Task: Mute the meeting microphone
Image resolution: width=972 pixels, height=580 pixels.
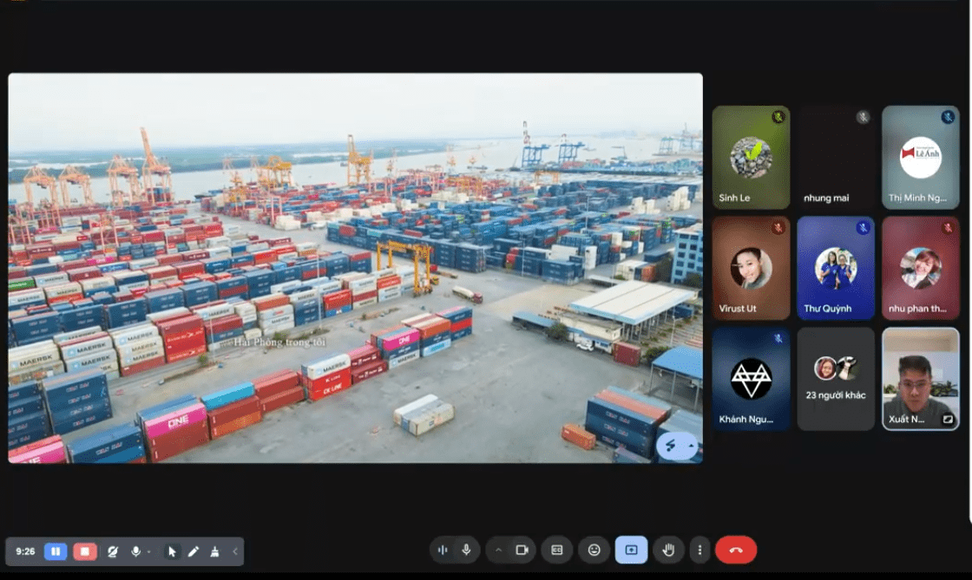Action: [x=466, y=550]
